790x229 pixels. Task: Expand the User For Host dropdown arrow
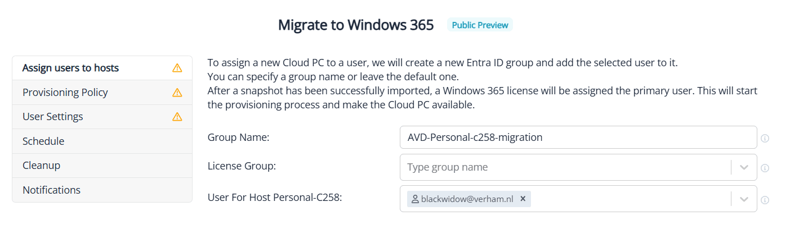744,199
